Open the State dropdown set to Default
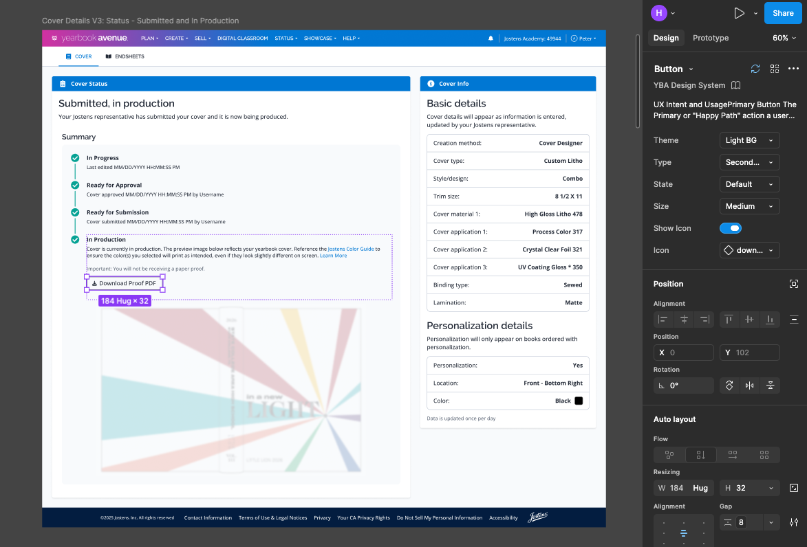 [x=749, y=184]
